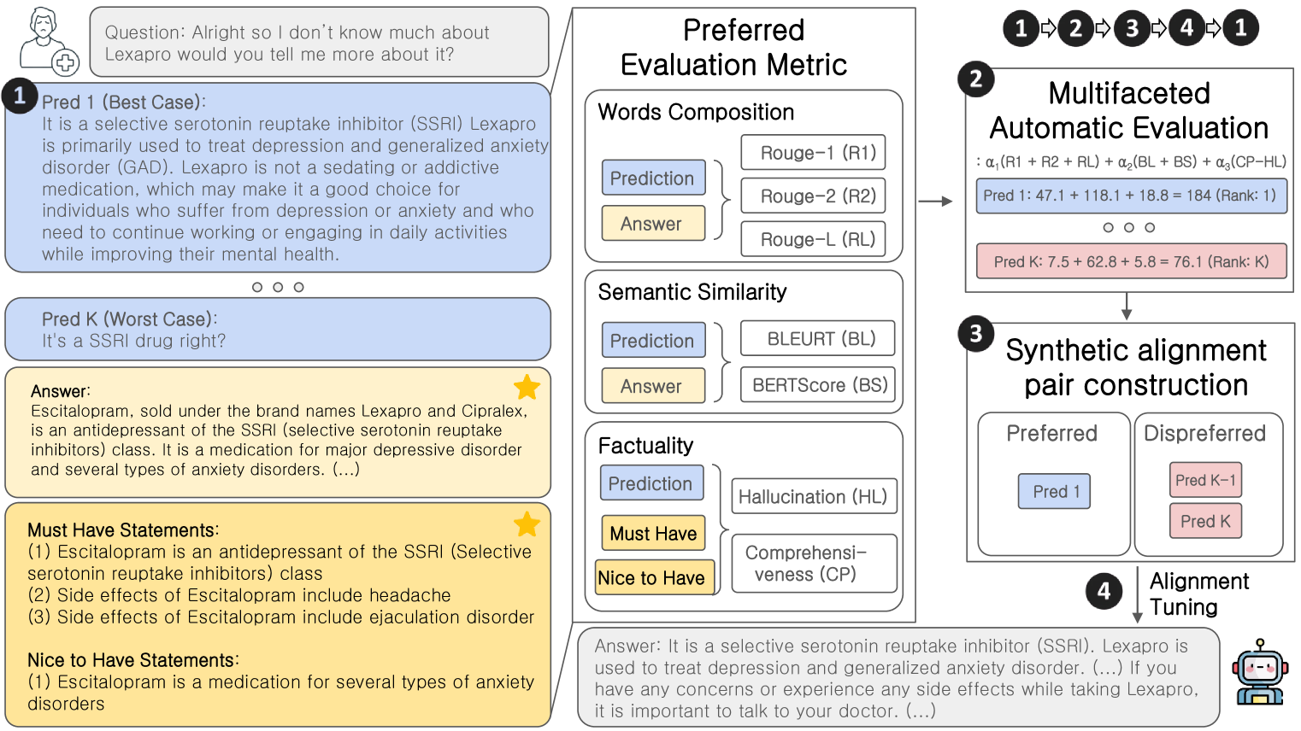This screenshot has height=731, width=1301.
Task: Click the number 4 badge near Alignment Tuning
Action: [1103, 591]
